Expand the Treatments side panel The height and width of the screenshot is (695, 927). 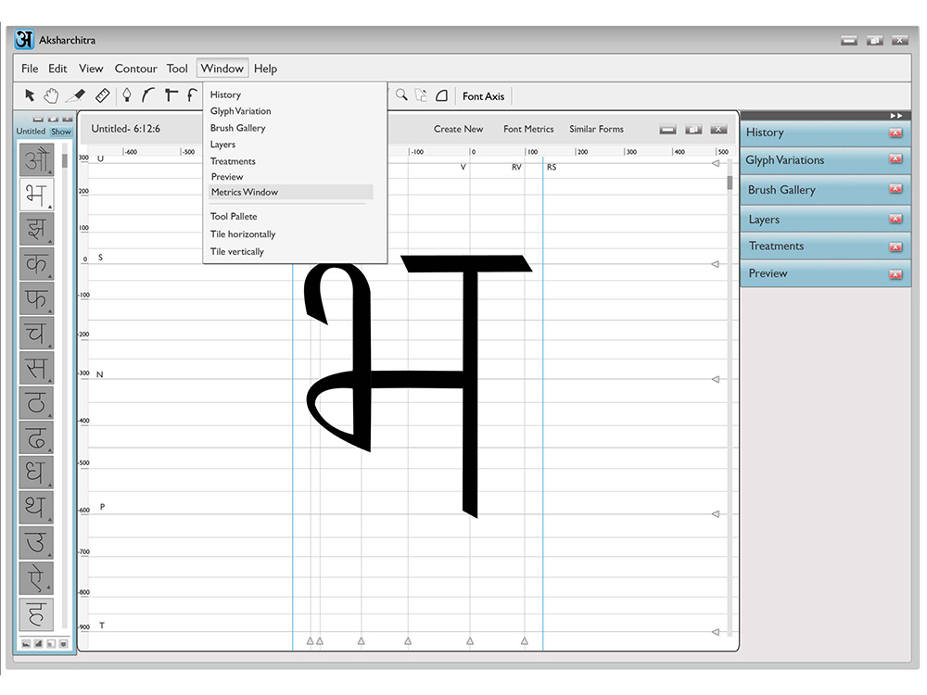pos(825,246)
